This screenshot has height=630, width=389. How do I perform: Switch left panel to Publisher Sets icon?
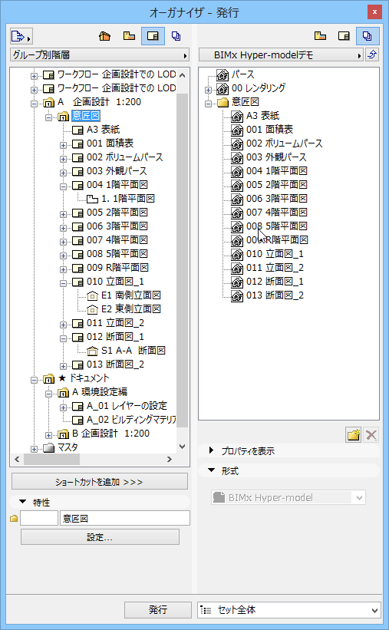click(176, 36)
